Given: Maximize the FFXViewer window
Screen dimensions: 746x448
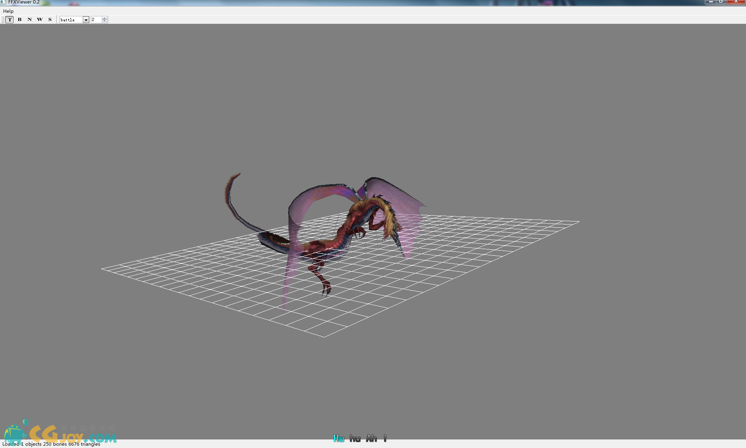Looking at the screenshot, I should 721,2.
